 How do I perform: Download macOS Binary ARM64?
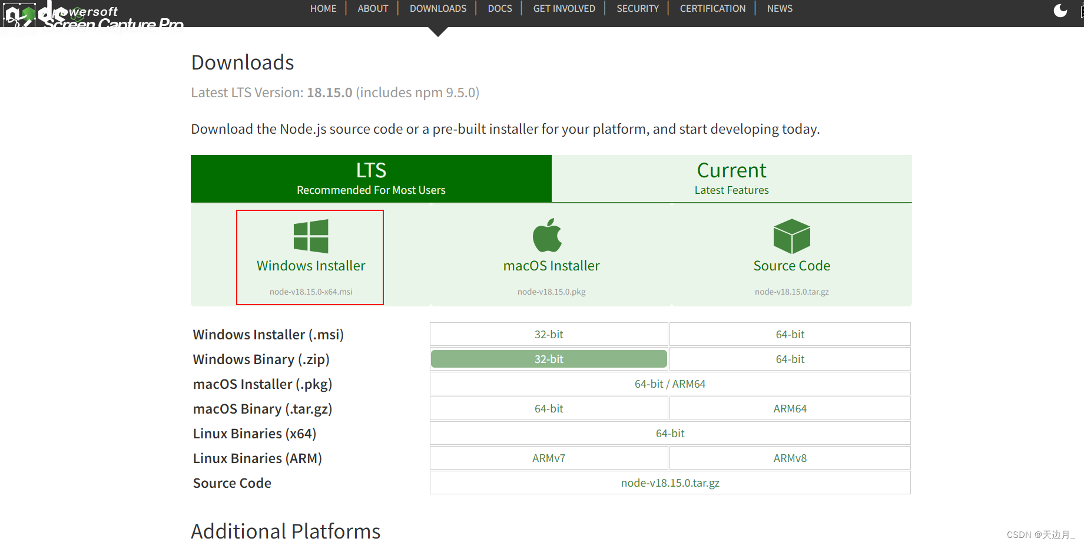[790, 408]
